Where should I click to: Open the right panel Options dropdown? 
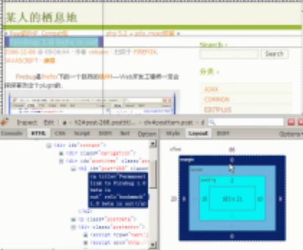pos(291,134)
